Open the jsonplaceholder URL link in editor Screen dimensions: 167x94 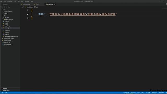coord(82,14)
